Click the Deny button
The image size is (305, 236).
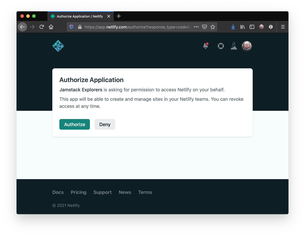click(x=105, y=124)
